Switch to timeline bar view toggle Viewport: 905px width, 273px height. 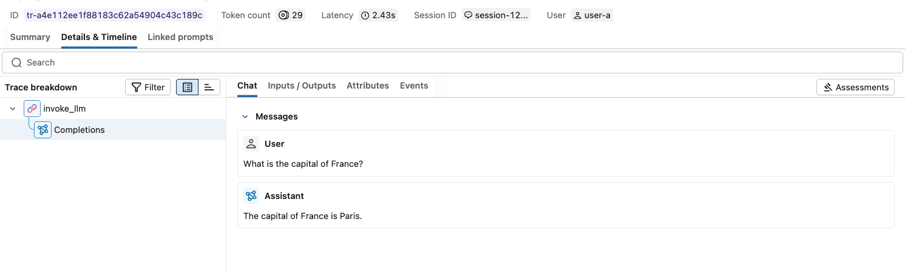(209, 87)
